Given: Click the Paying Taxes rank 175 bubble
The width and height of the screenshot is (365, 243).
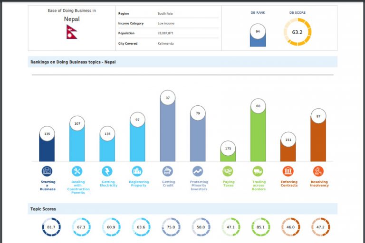Looking at the screenshot, I should (x=228, y=149).
